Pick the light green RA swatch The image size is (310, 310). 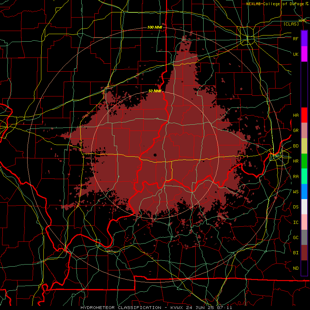[304, 176]
